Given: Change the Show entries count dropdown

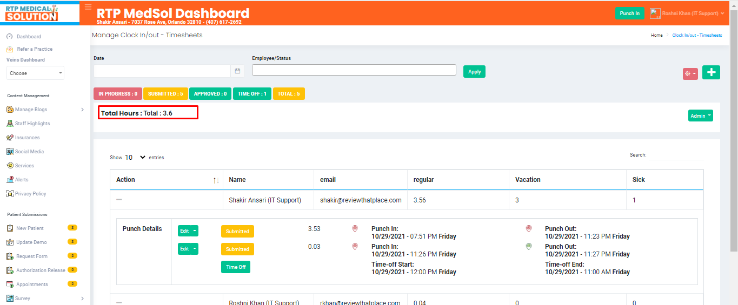Looking at the screenshot, I should [135, 158].
